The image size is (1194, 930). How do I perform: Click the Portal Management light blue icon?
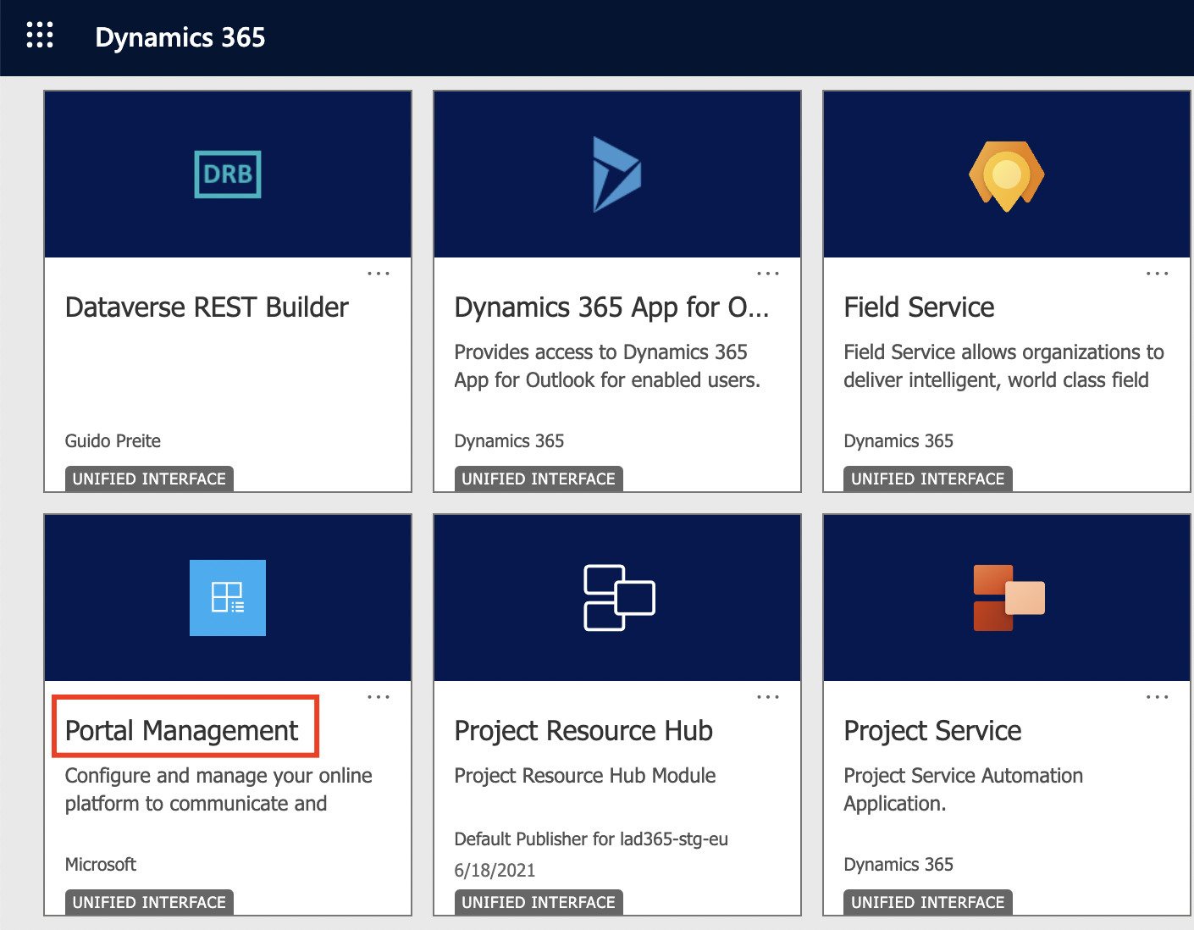[x=228, y=598]
